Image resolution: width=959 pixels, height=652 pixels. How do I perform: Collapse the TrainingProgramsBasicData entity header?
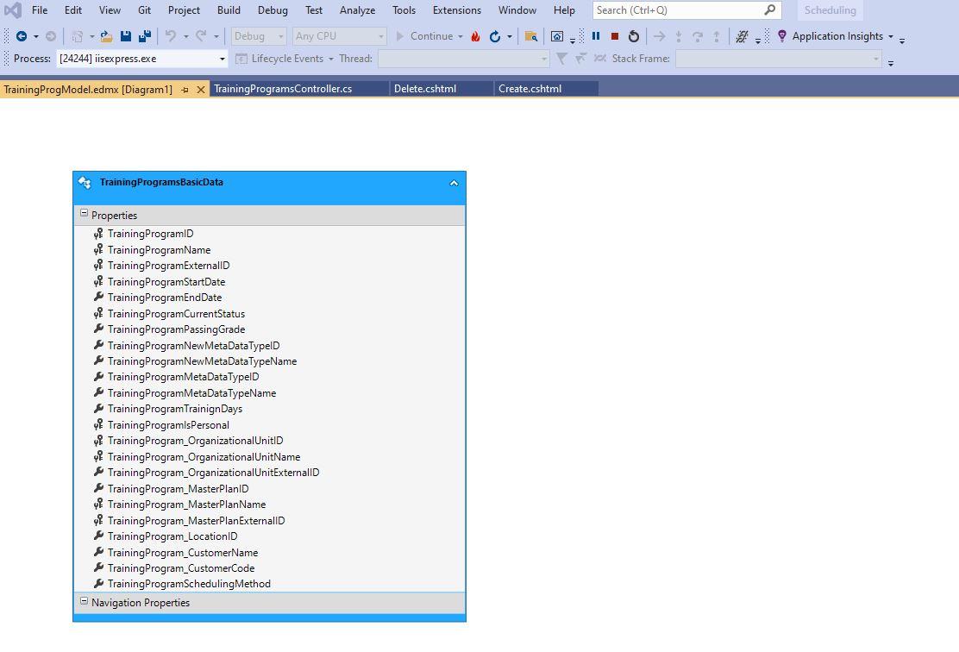454,183
